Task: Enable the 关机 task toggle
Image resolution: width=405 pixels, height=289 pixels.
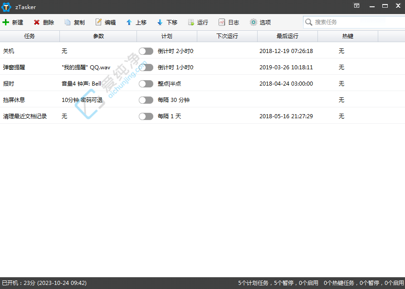Action: click(146, 51)
